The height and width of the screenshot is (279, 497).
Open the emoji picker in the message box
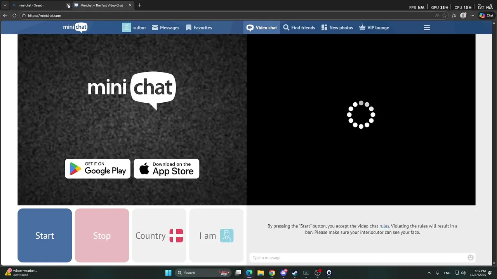[x=471, y=258]
